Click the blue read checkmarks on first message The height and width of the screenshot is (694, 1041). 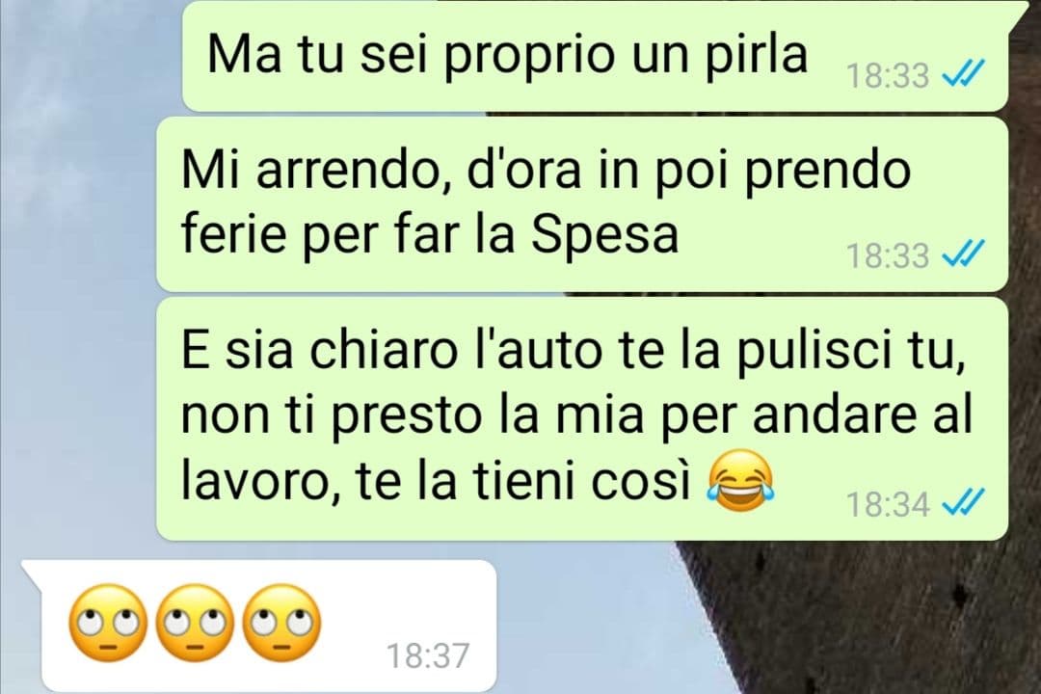[964, 75]
